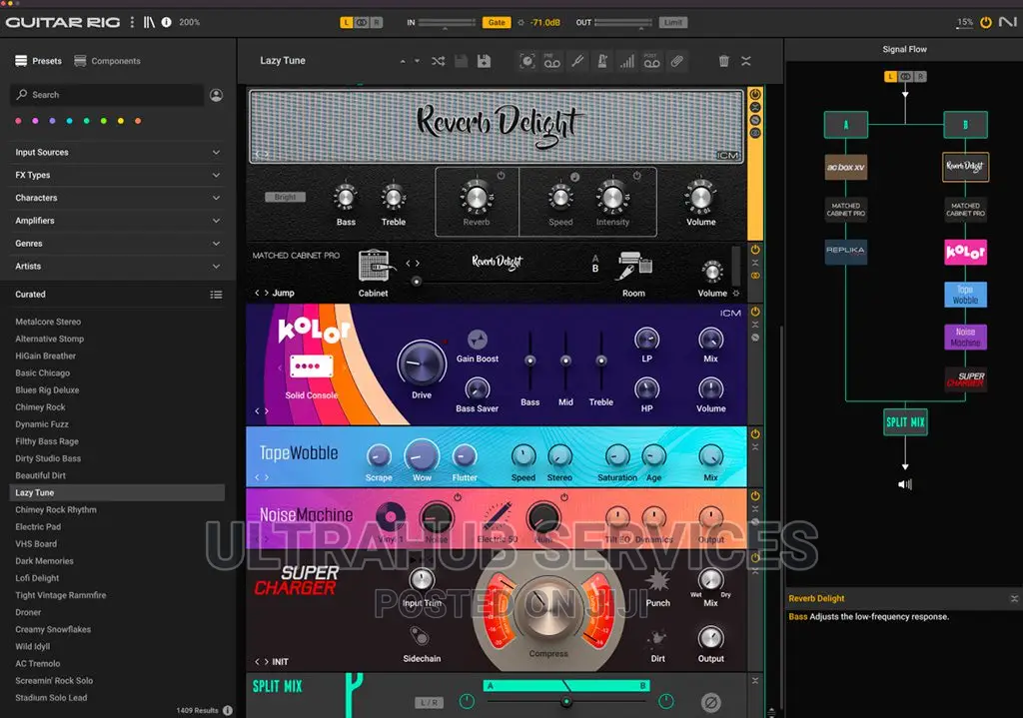1023x718 pixels.
Task: Open the Metronome tool icon
Action: click(x=602, y=61)
